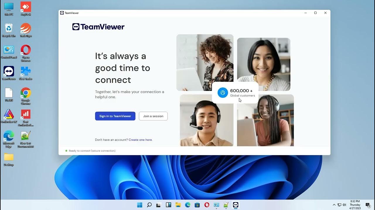Open the Widgets taskbar icon

coord(168,205)
